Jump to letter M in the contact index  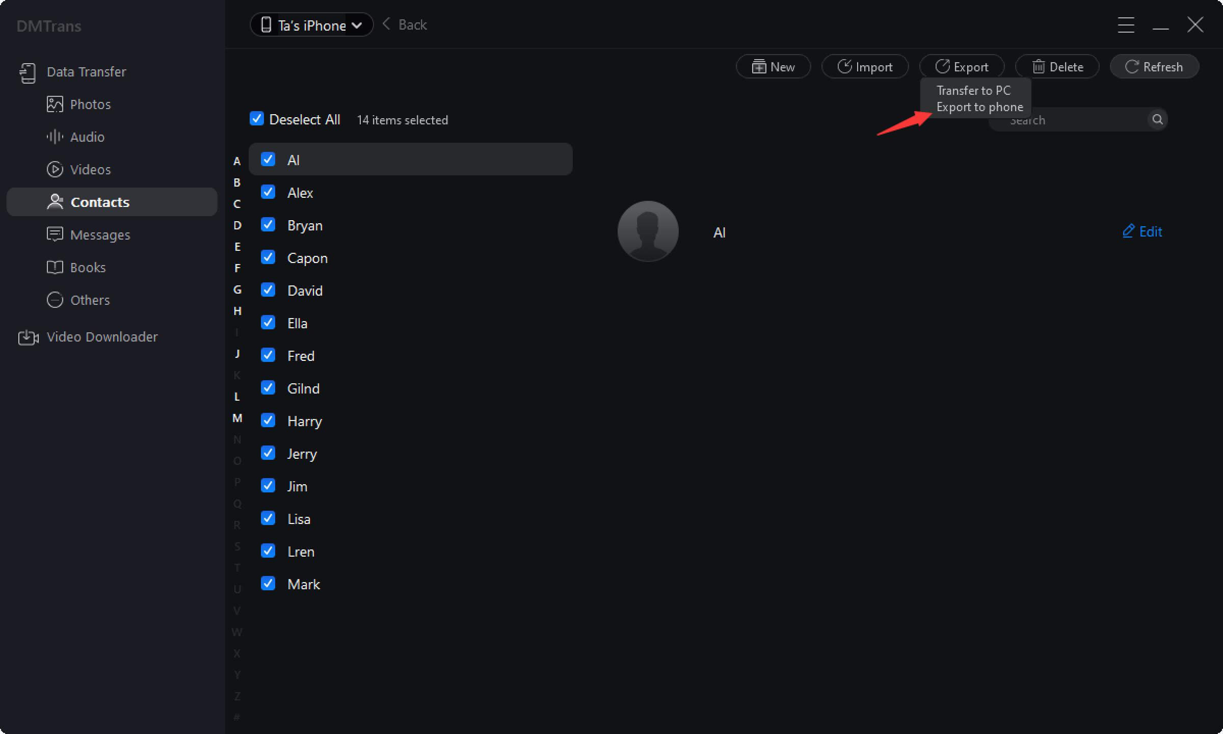tap(237, 417)
